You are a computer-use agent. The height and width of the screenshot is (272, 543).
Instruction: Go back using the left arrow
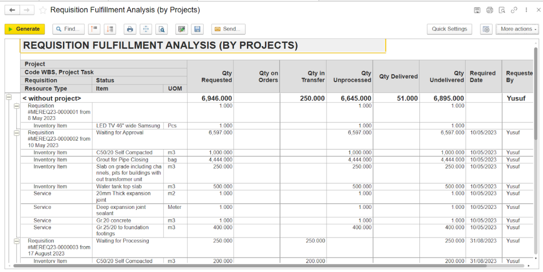click(x=12, y=10)
